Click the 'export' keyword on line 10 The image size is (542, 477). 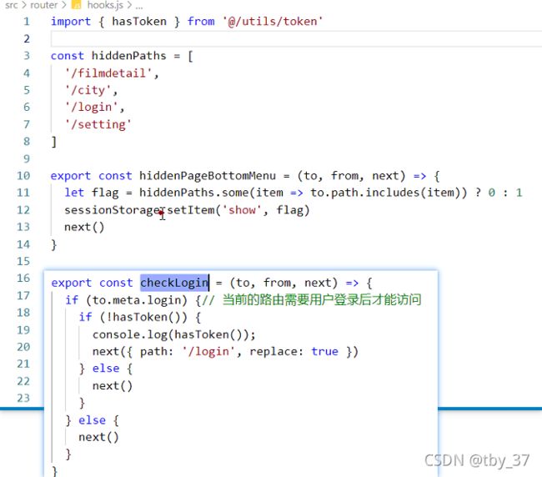pos(71,176)
